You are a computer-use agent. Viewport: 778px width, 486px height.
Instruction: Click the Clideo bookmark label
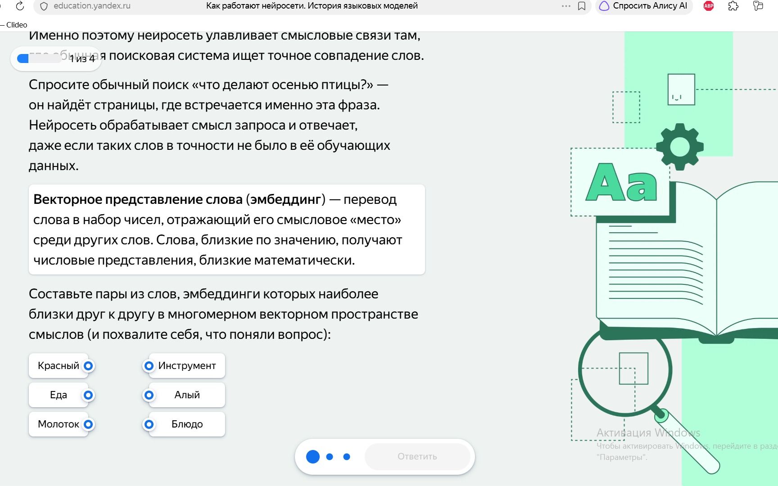pos(17,25)
